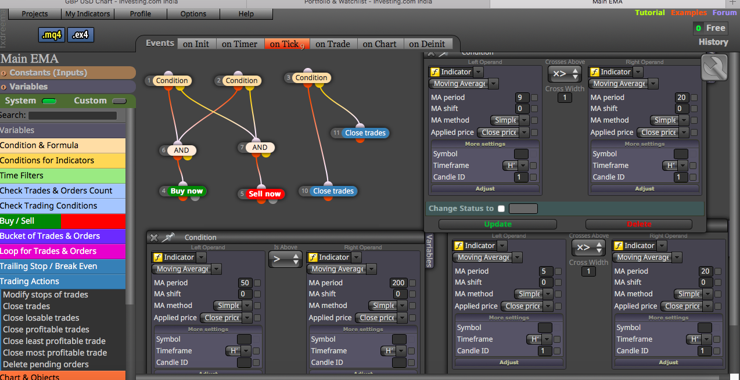
Task: Open Indicator dropdown above MA period 9
Action: coord(478,72)
